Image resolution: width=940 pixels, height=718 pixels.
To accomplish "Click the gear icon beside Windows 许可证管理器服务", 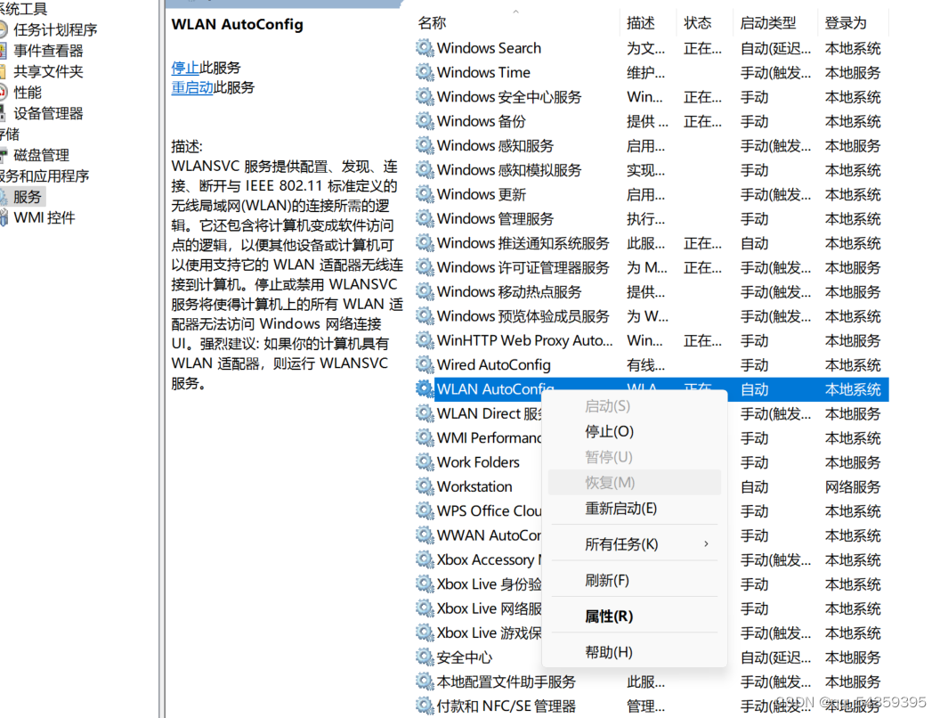I will coord(425,267).
